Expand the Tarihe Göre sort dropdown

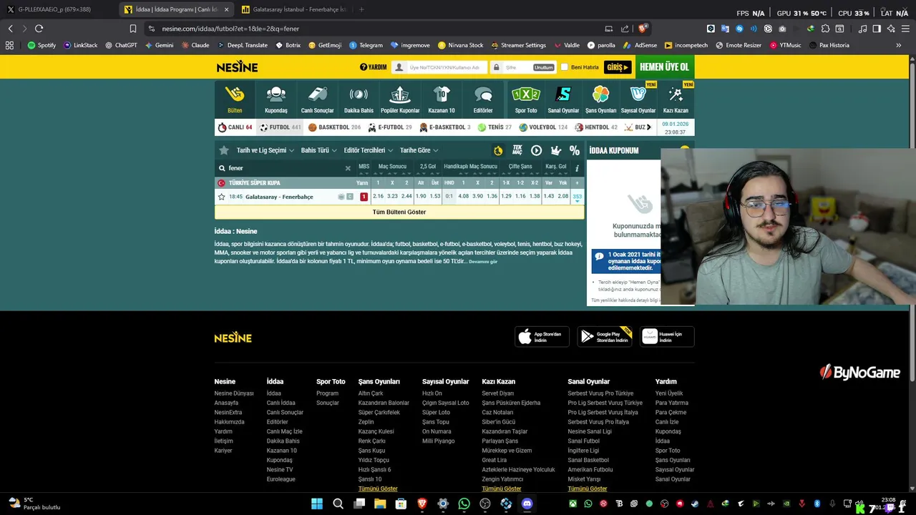[419, 150]
